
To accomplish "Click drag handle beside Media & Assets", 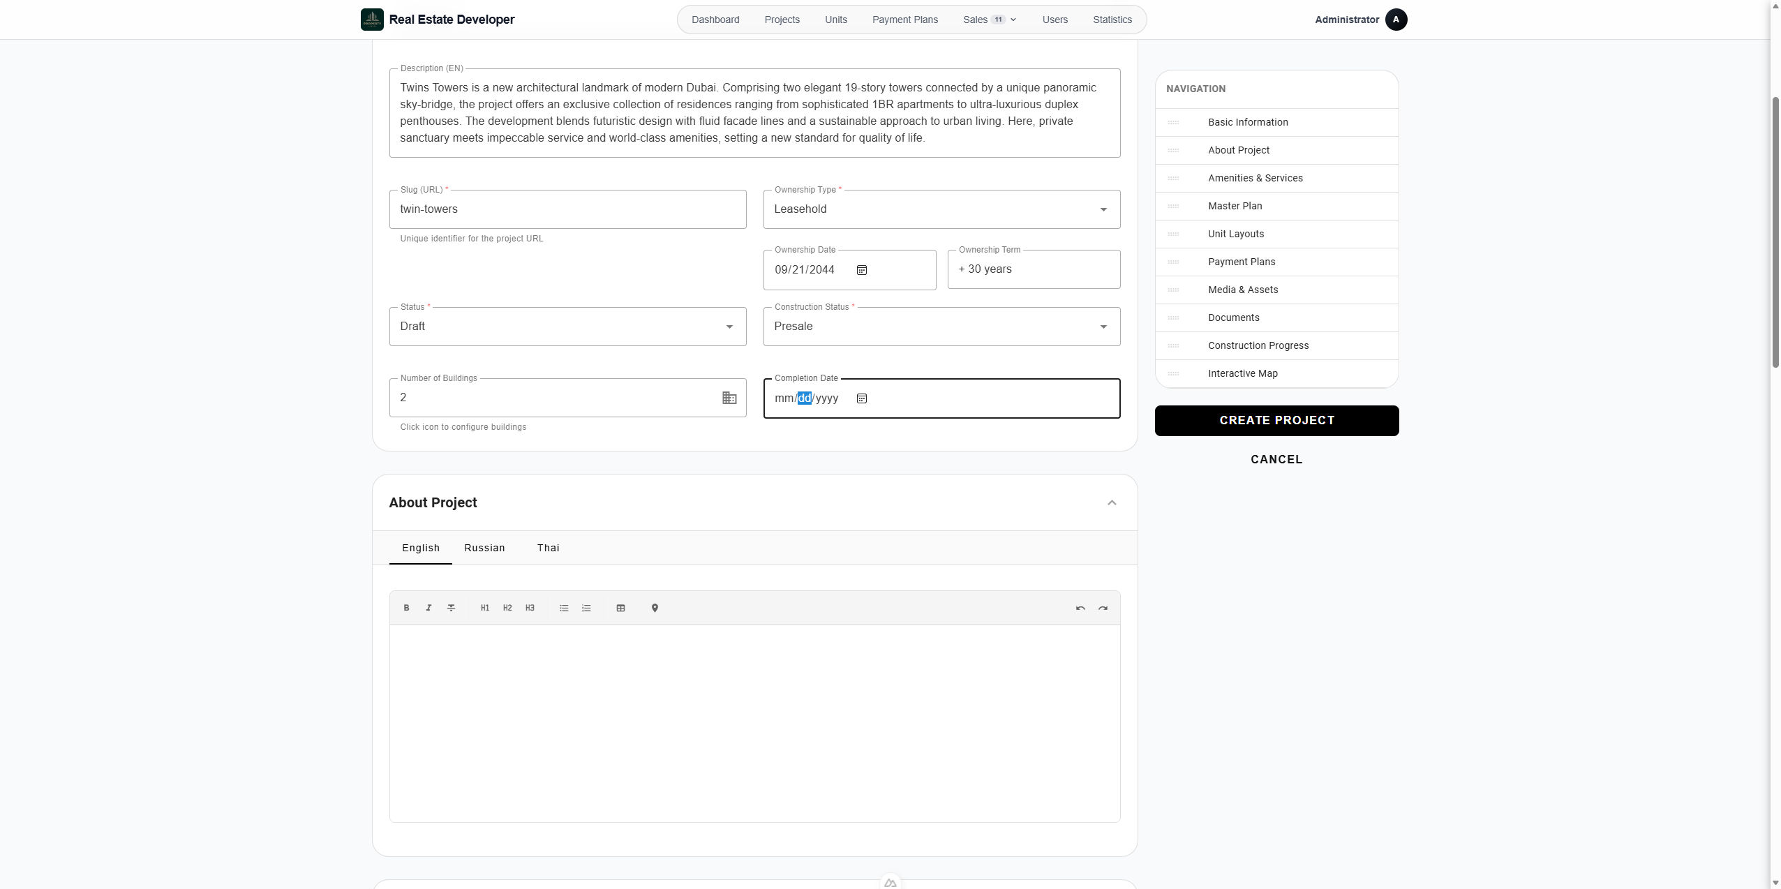I will (1173, 290).
